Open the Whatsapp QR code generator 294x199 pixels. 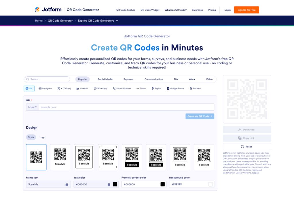coord(100,88)
